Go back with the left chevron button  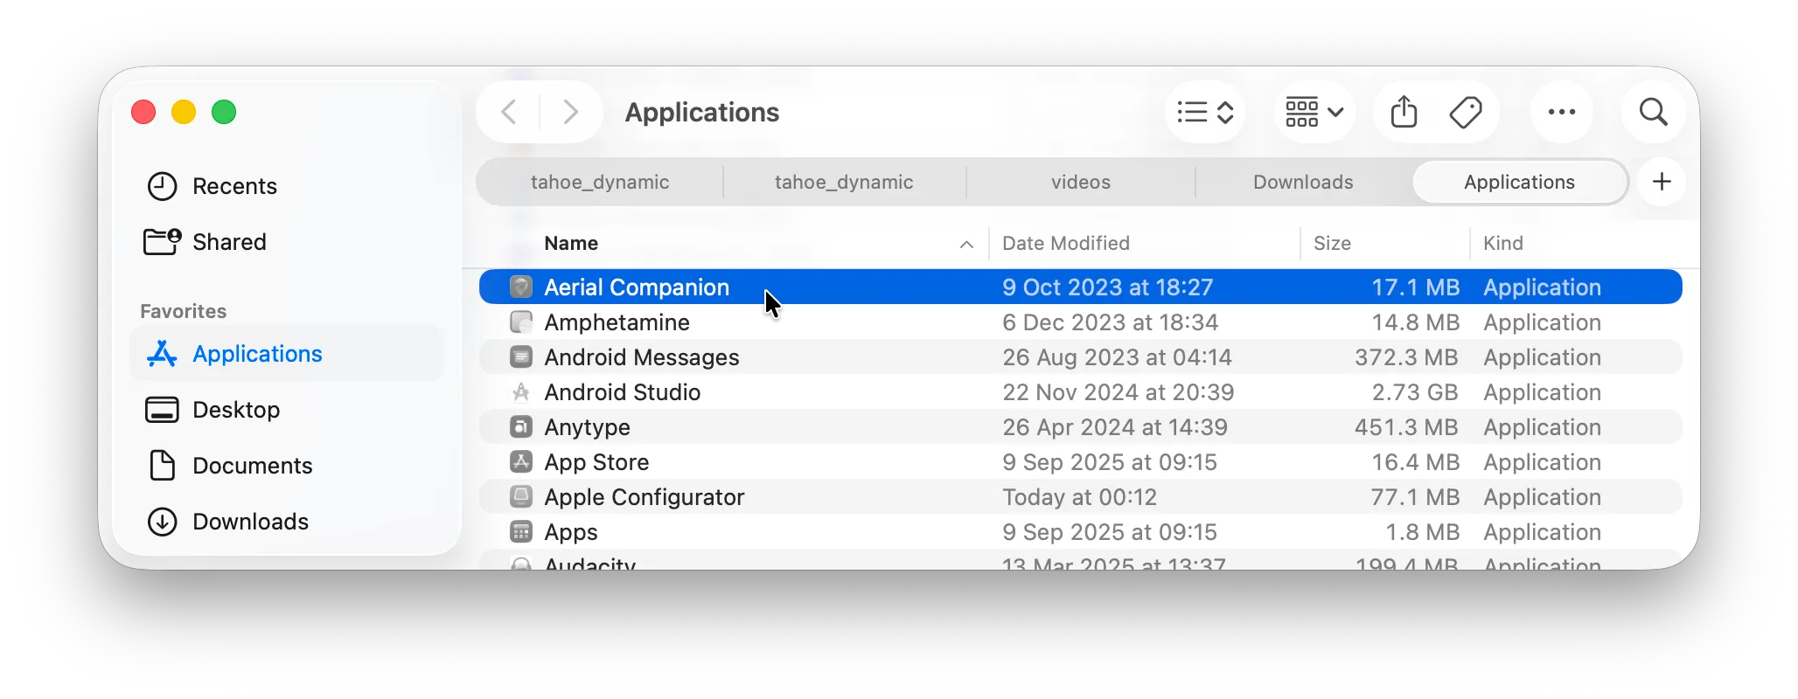click(509, 112)
